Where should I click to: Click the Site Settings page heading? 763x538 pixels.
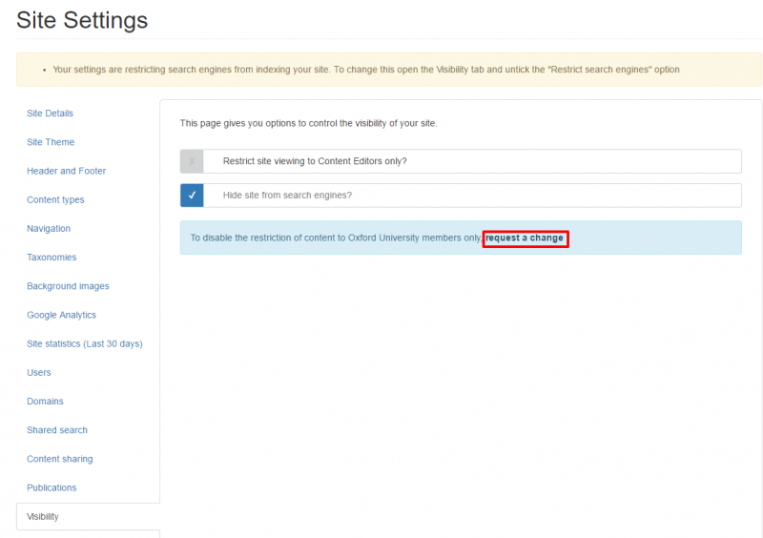pos(82,20)
